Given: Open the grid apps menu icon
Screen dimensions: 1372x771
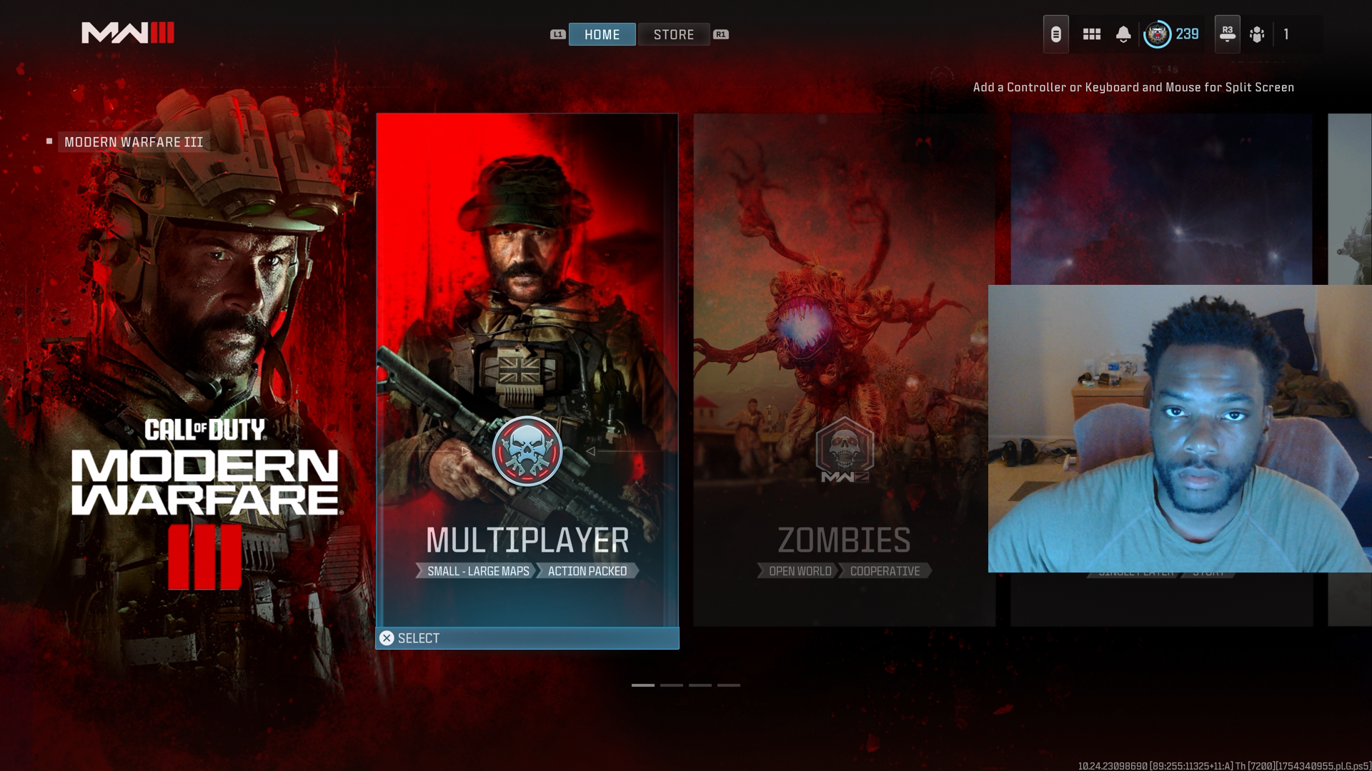Looking at the screenshot, I should tap(1091, 34).
